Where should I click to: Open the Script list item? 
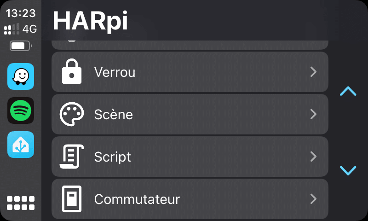pos(190,157)
